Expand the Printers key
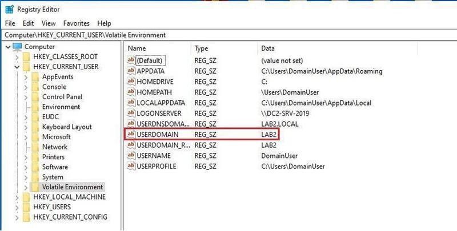Image resolution: width=457 pixels, height=231 pixels. point(26,157)
